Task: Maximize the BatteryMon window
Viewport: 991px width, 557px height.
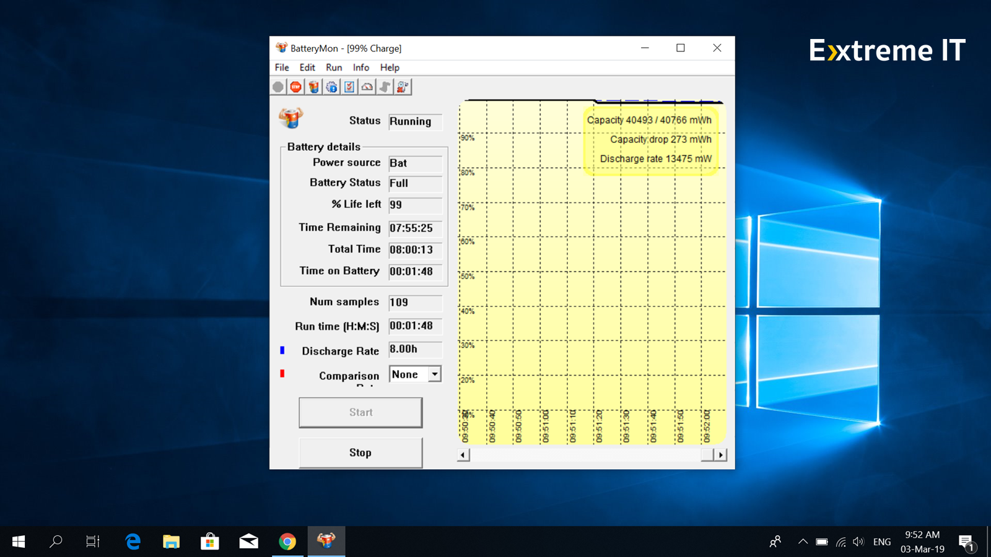Action: (x=681, y=48)
